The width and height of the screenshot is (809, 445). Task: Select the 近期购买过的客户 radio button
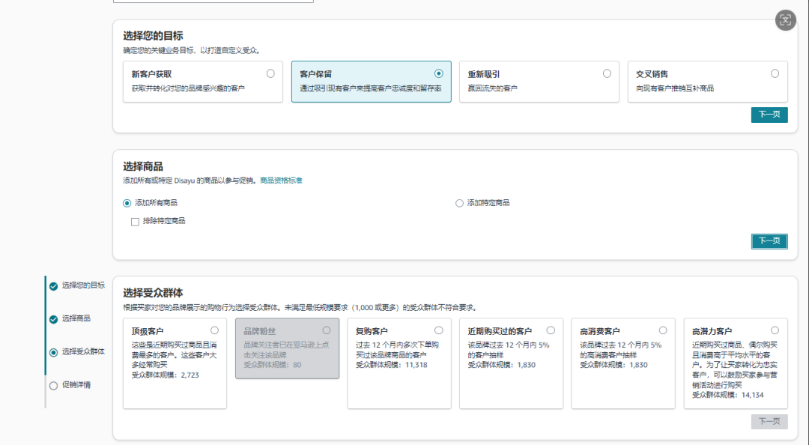click(551, 330)
